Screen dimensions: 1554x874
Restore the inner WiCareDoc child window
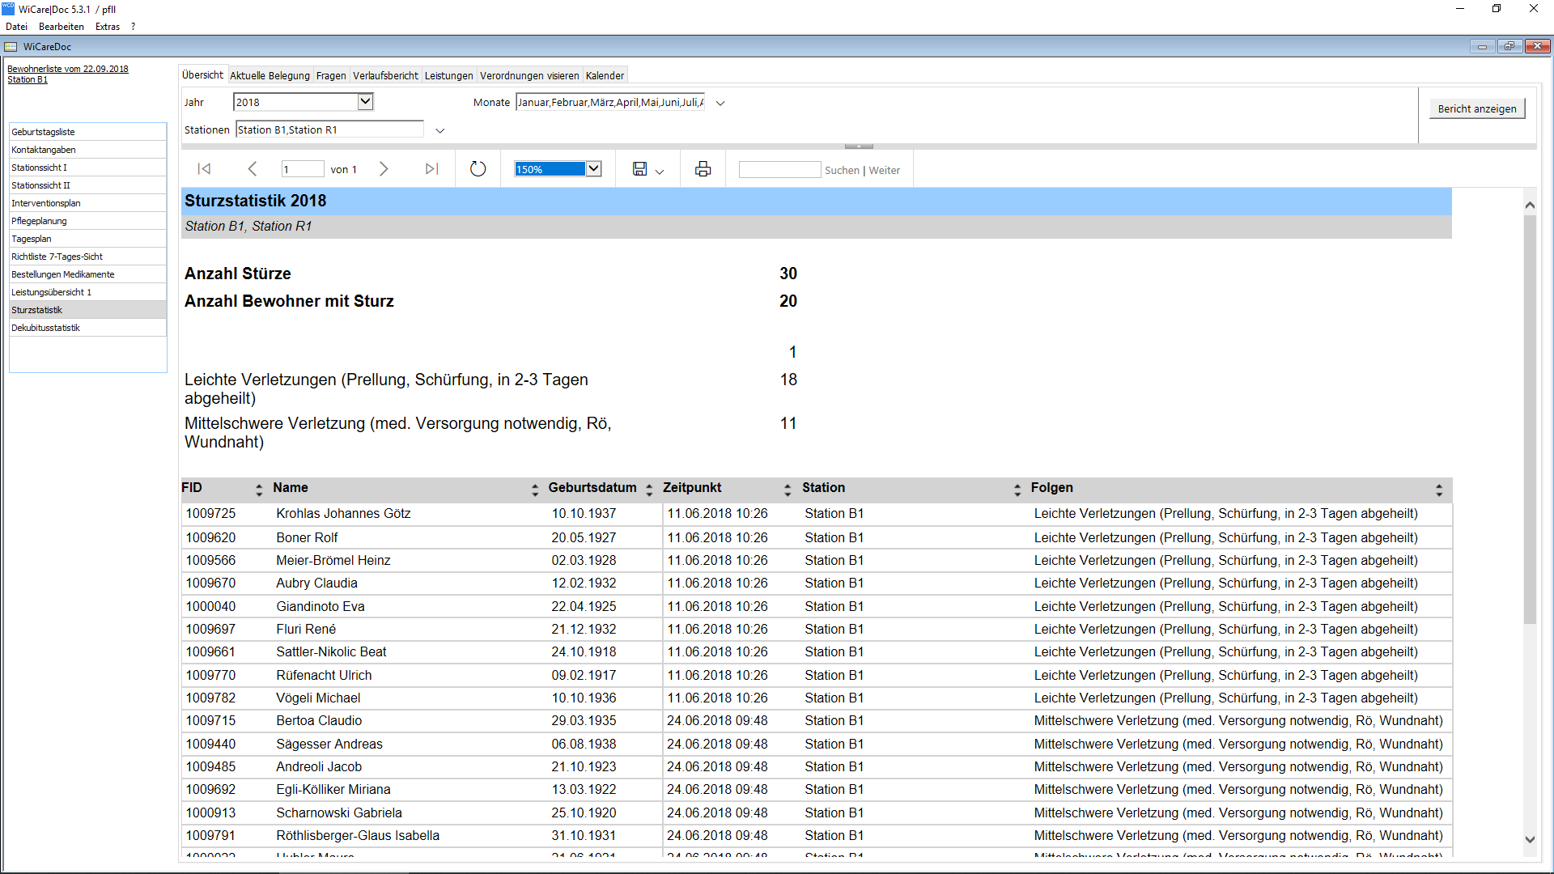[1509, 46]
